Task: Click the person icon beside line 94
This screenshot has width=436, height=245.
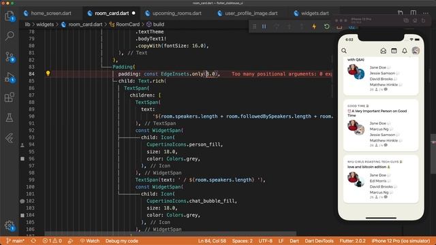Action: pyautogui.click(x=22, y=145)
